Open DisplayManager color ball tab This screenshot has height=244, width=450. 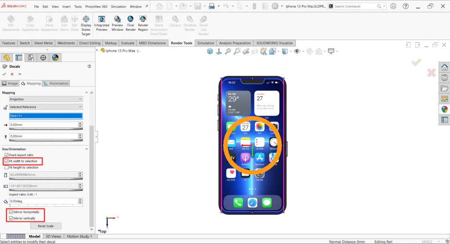55,58
